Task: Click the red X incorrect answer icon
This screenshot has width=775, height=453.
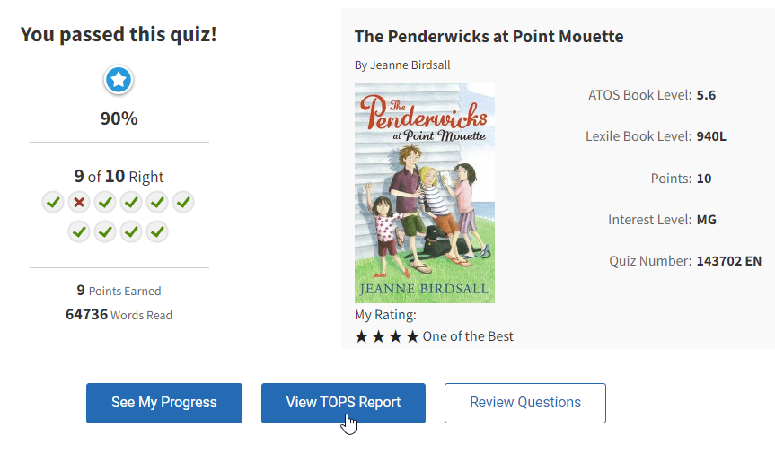Action: point(79,202)
